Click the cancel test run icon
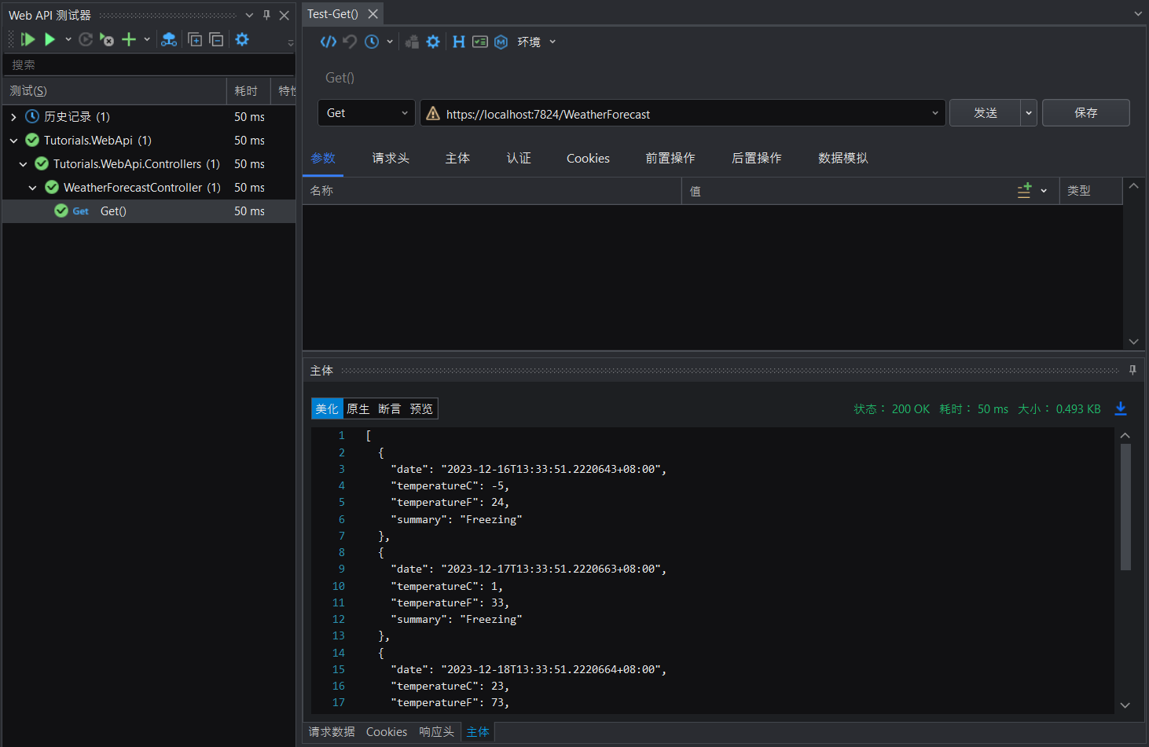The image size is (1149, 747). [107, 39]
